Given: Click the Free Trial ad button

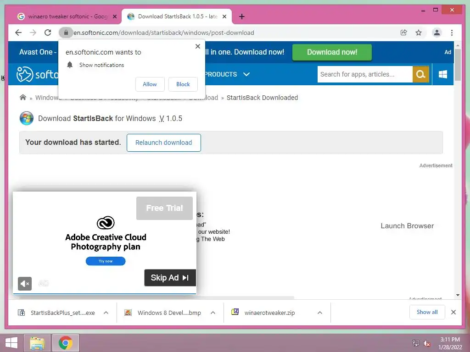Looking at the screenshot, I should click(x=164, y=208).
